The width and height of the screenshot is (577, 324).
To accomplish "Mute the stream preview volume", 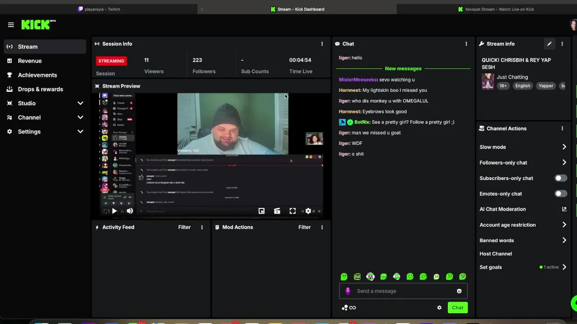I will (130, 211).
